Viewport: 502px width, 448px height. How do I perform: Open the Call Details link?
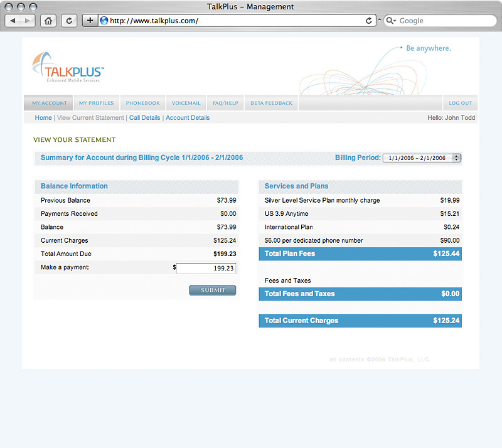pyautogui.click(x=145, y=117)
